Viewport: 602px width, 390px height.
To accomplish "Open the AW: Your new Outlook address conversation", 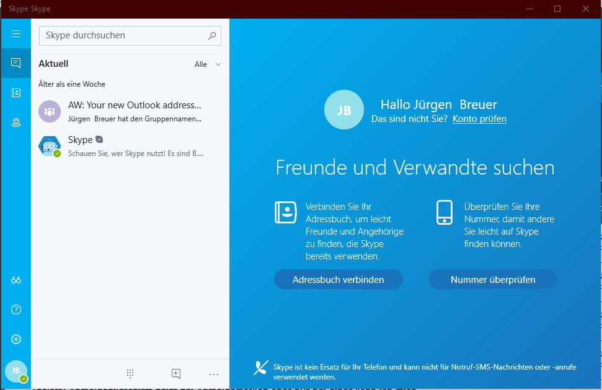I will (x=130, y=111).
